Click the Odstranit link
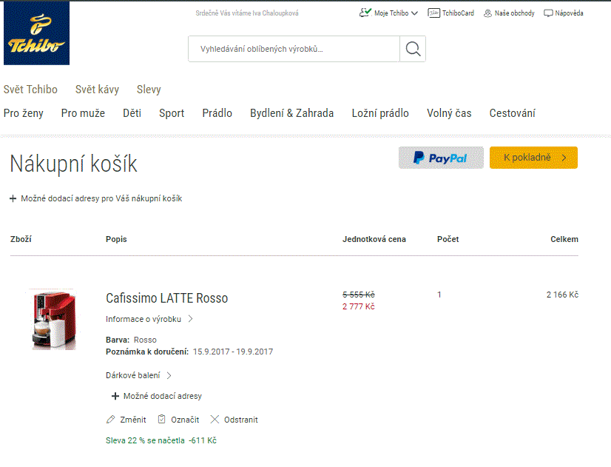The image size is (611, 467). (x=241, y=420)
